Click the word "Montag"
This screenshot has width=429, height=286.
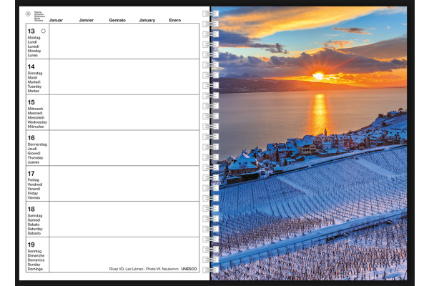click(34, 38)
